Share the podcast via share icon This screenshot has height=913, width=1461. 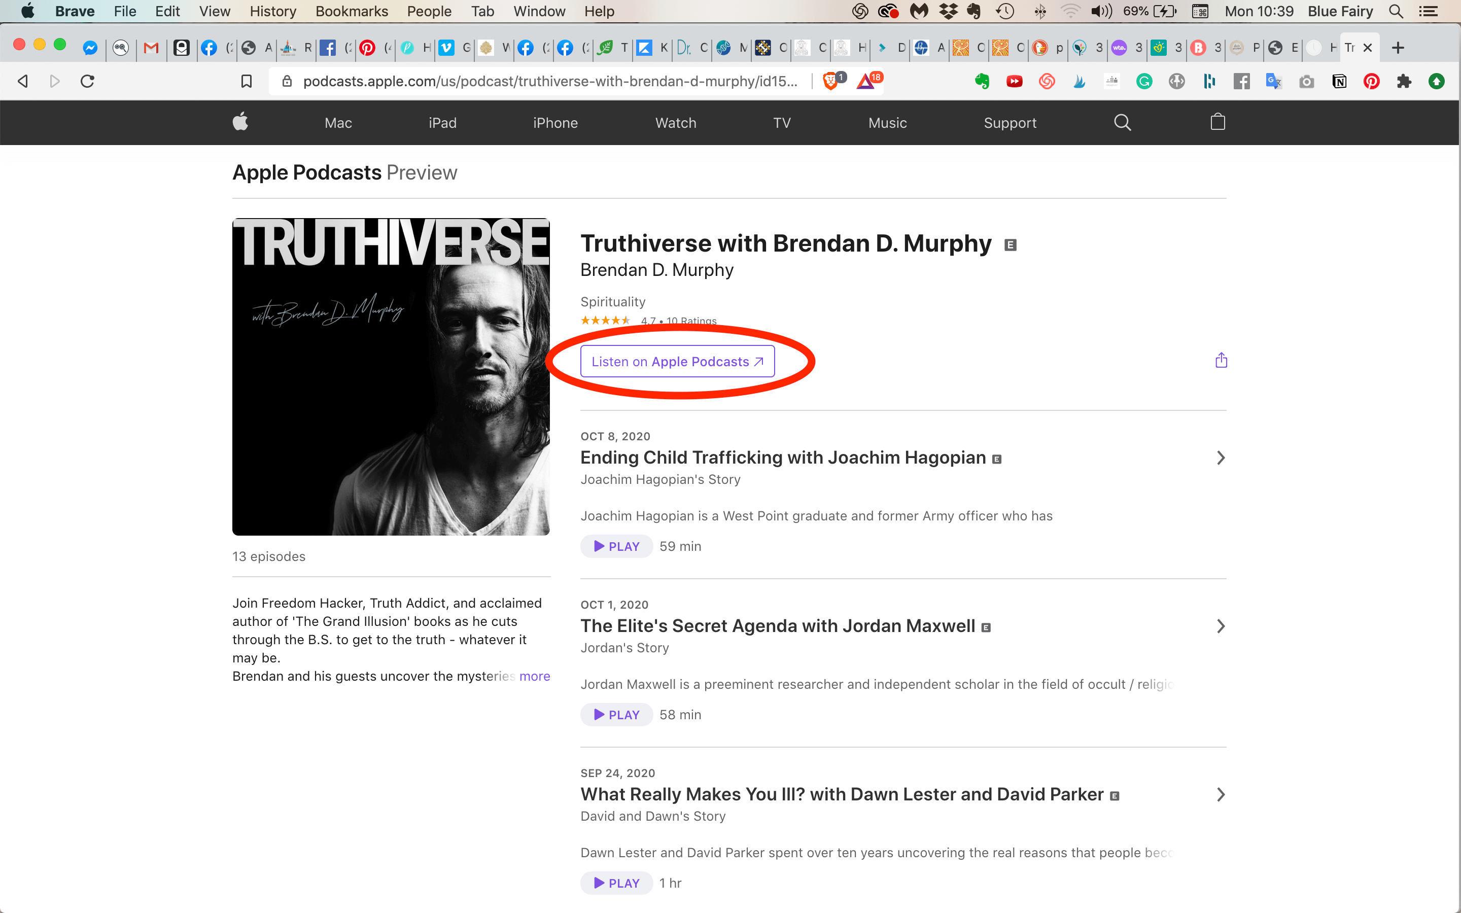click(x=1221, y=361)
